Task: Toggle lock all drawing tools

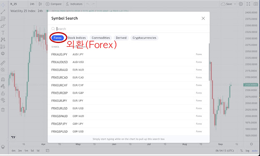Action: pyautogui.click(x=3, y=93)
